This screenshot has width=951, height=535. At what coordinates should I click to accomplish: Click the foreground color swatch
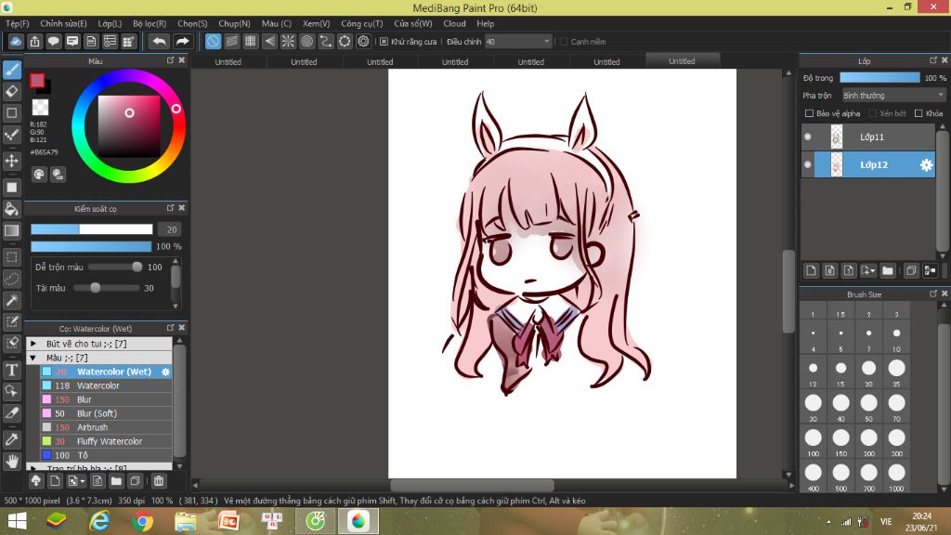(x=37, y=80)
